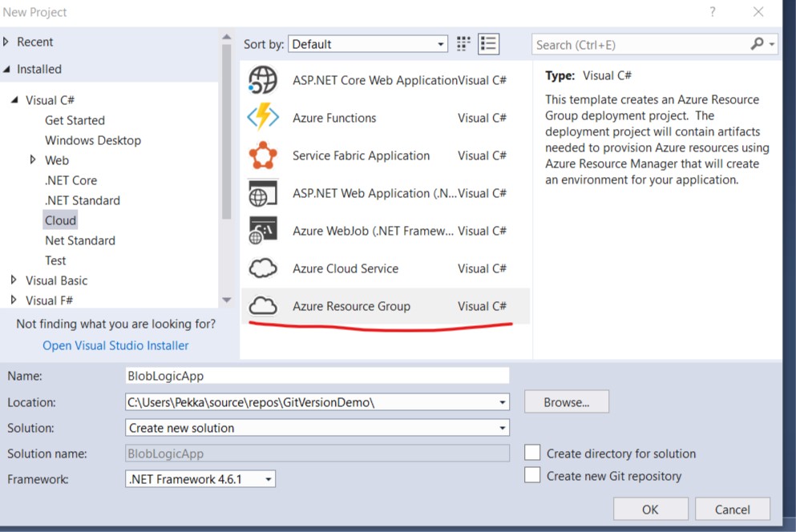Collapse the Installed section
Image resolution: width=796 pixels, height=532 pixels.
point(6,69)
